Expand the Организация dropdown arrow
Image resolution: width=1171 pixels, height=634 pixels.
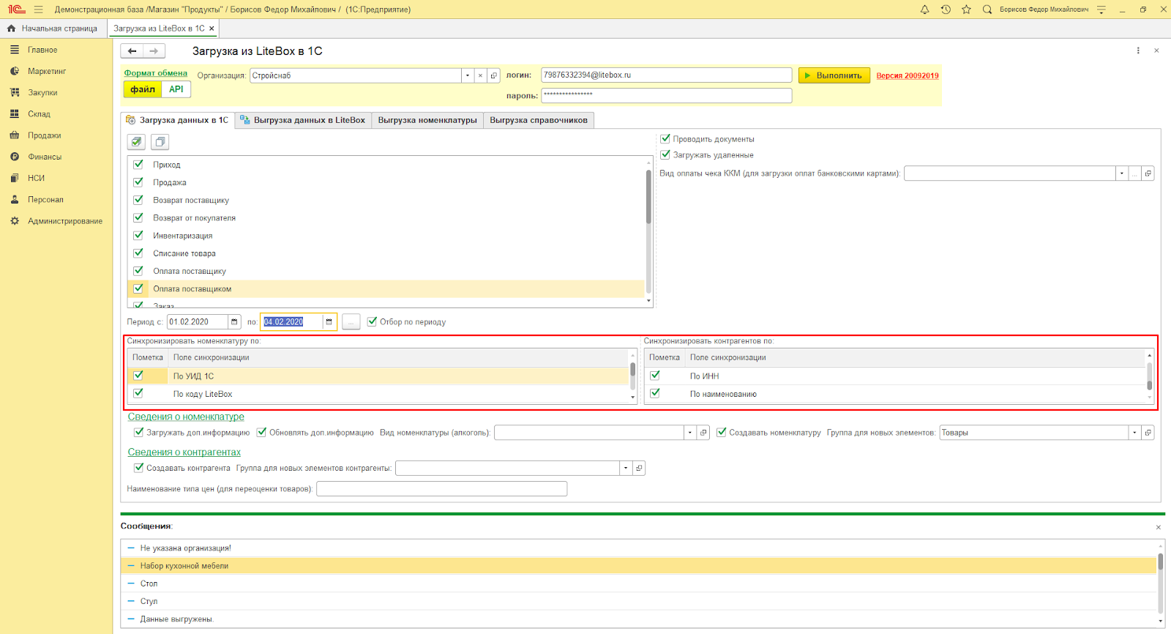pyautogui.click(x=468, y=75)
